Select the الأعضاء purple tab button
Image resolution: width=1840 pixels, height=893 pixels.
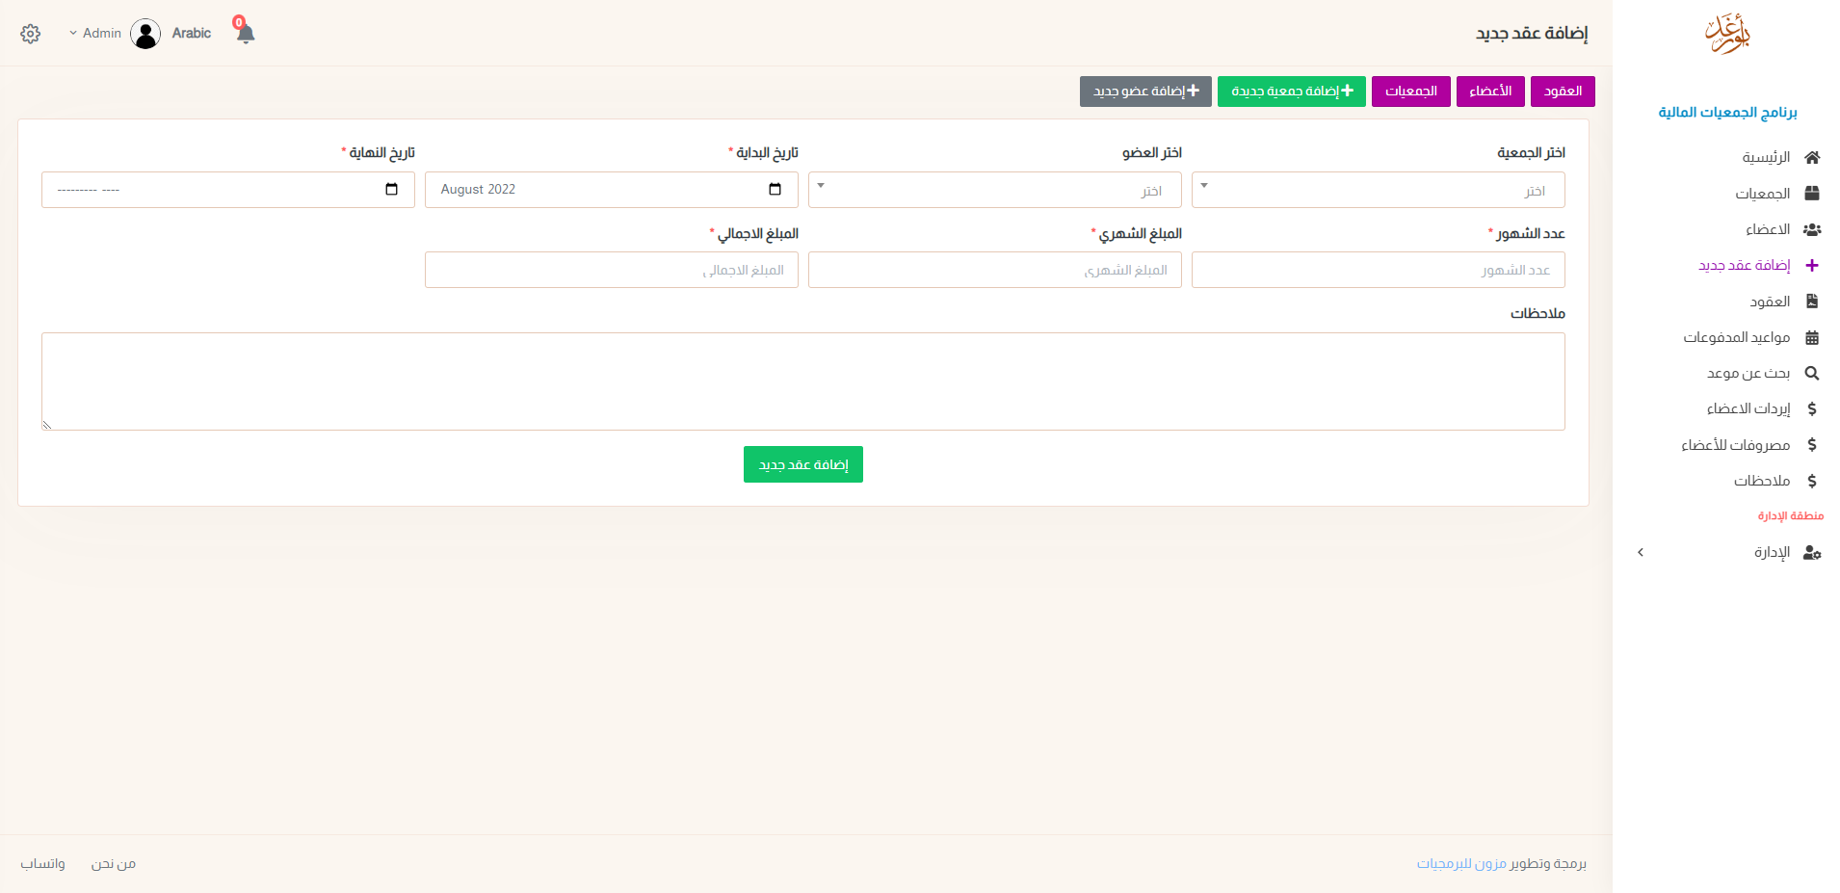1490,92
